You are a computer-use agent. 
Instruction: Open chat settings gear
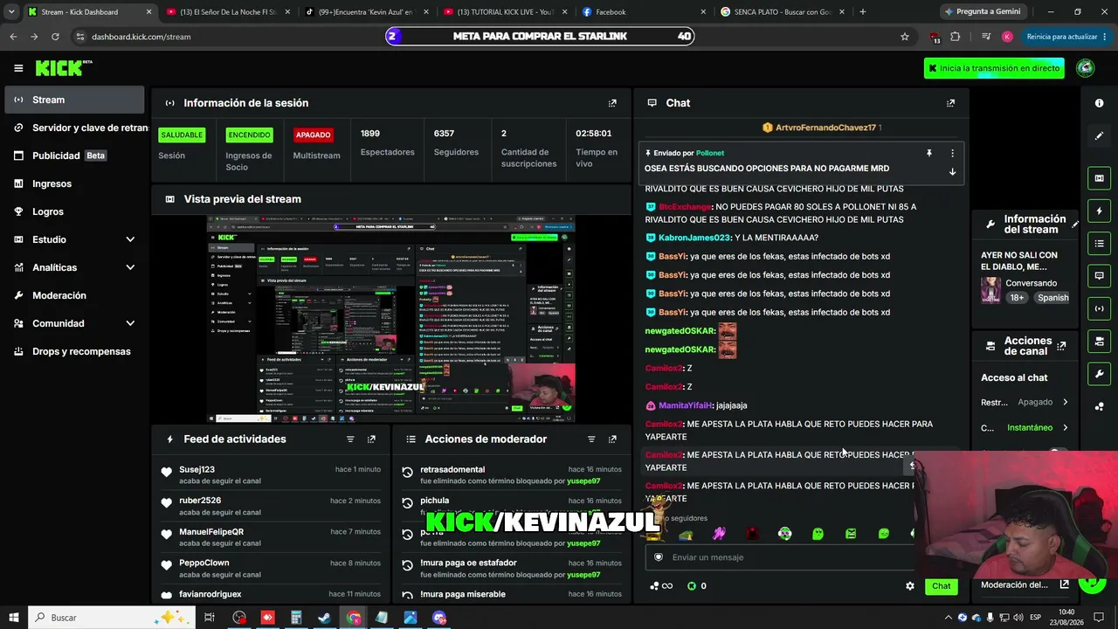910,586
